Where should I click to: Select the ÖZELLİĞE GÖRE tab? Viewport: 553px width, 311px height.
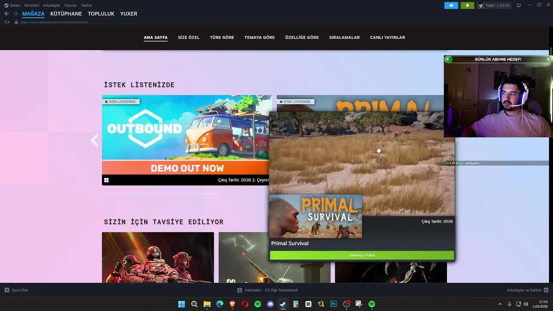[x=302, y=38]
